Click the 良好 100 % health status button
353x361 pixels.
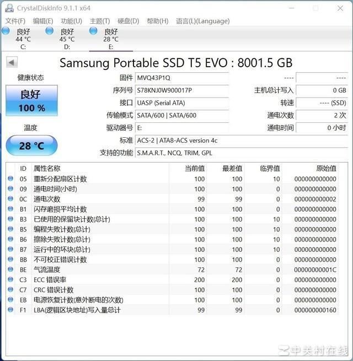[31, 101]
